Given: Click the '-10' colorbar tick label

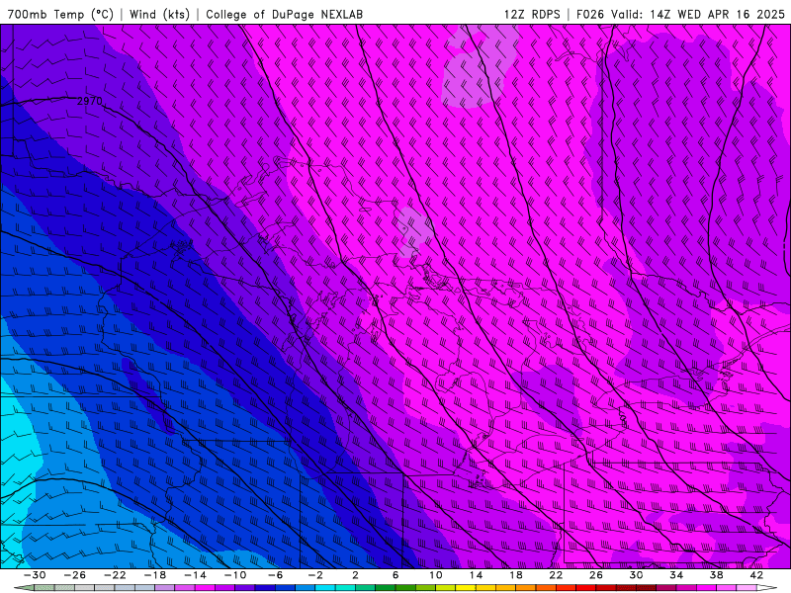Looking at the screenshot, I should pyautogui.click(x=235, y=575).
